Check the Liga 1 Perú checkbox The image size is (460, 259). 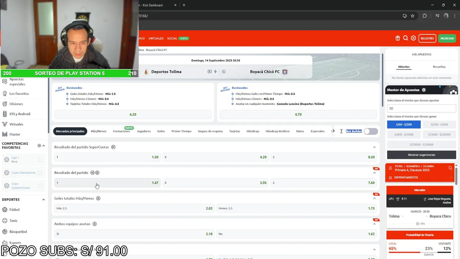click(x=40, y=160)
